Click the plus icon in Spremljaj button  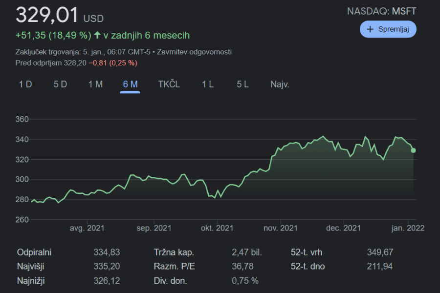coord(370,29)
